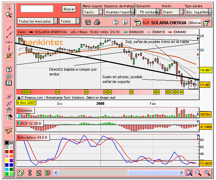The image size is (216, 180).
Task: Click the MACD 12 26 9 panel label
Action: [x=29, y=123]
